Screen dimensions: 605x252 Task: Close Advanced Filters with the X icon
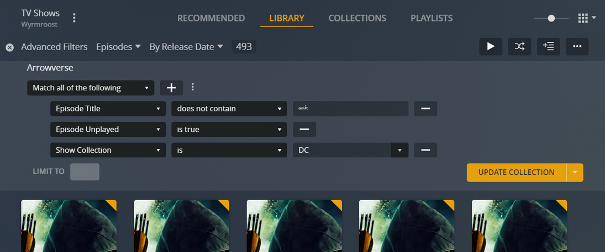9,47
